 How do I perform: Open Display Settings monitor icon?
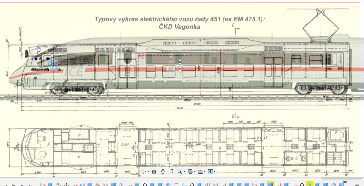190,171
